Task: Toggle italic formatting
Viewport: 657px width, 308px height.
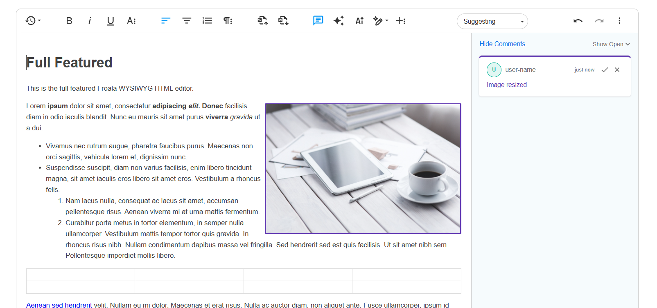Action: coord(90,21)
